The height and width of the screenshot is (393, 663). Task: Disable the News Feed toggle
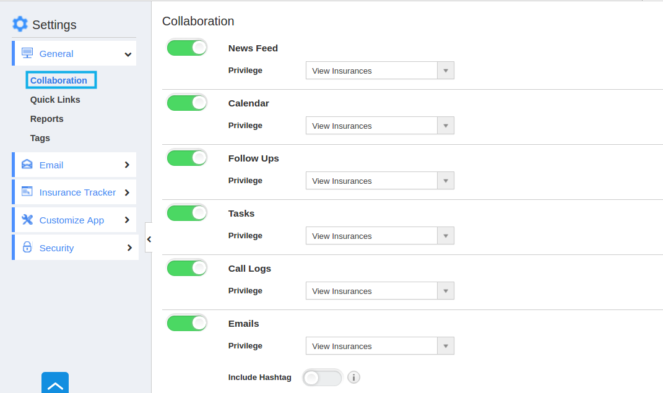click(187, 48)
